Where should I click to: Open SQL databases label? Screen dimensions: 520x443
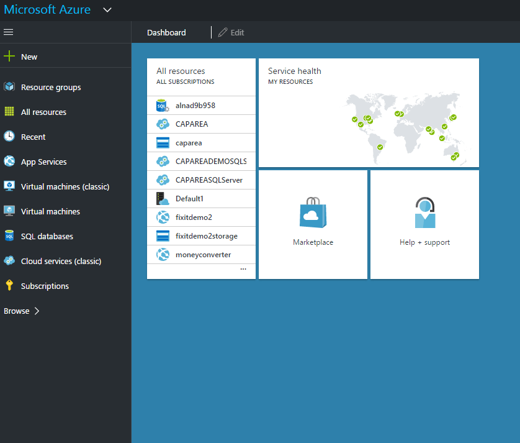(47, 237)
